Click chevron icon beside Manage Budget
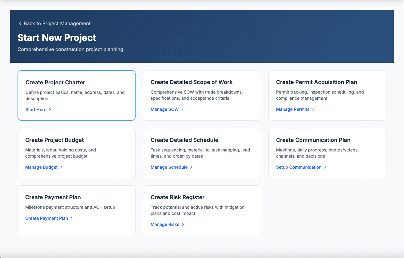Image resolution: width=404 pixels, height=258 pixels. tap(61, 167)
